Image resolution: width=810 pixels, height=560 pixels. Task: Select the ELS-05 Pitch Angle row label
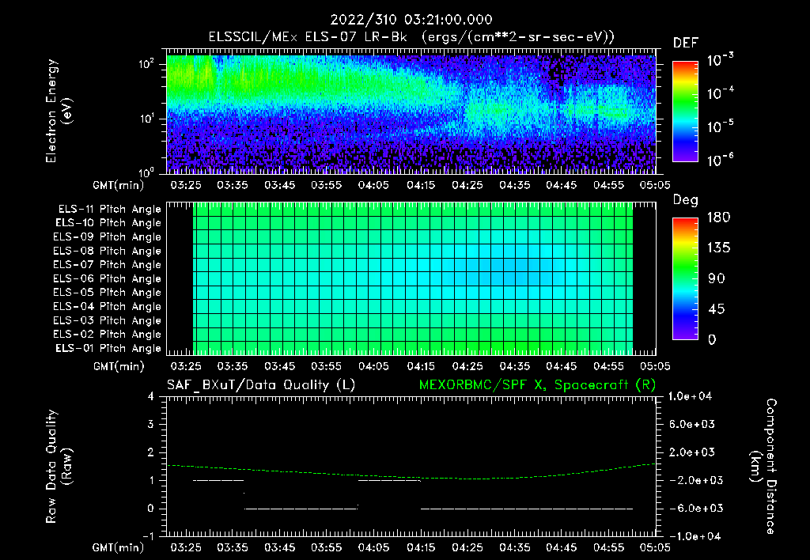(107, 293)
